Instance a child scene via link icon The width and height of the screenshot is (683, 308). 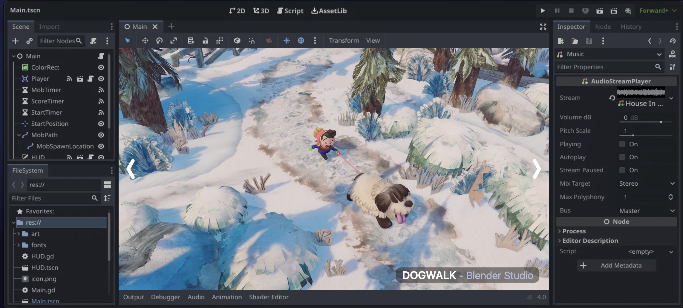(29, 41)
